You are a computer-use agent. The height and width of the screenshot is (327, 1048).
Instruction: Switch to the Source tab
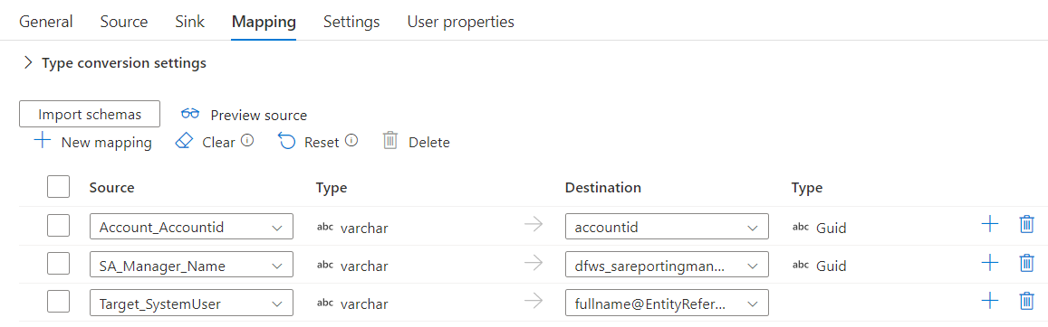[124, 22]
